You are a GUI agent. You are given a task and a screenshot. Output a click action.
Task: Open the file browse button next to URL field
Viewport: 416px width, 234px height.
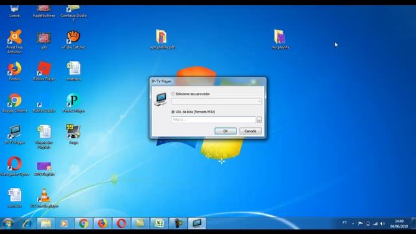(x=259, y=120)
